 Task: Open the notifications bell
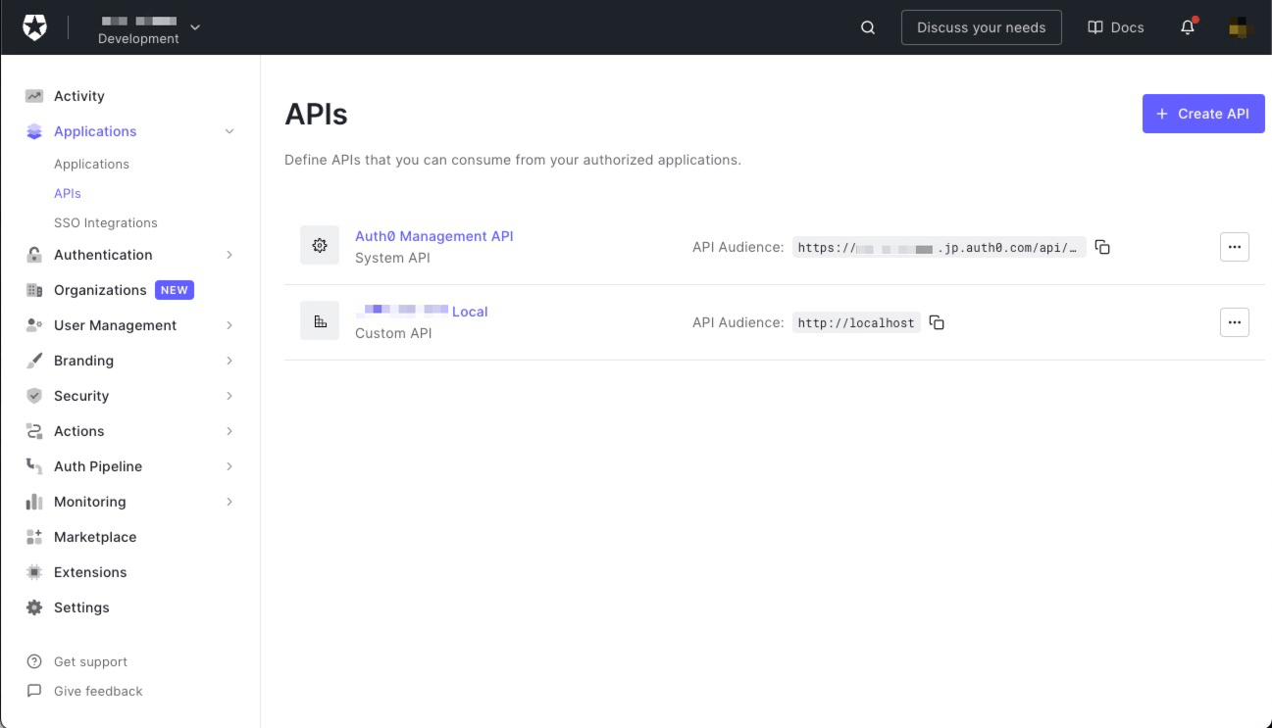tap(1186, 27)
